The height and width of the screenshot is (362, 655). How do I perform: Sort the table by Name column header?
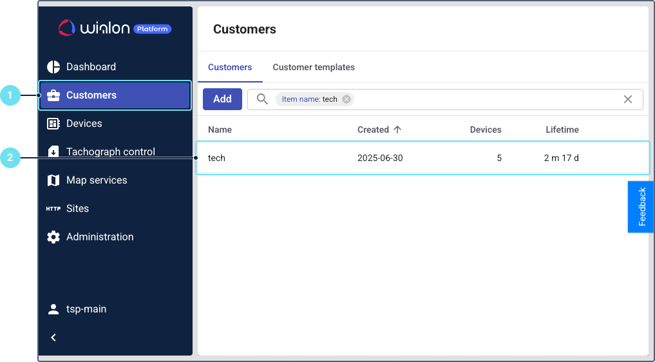[220, 129]
